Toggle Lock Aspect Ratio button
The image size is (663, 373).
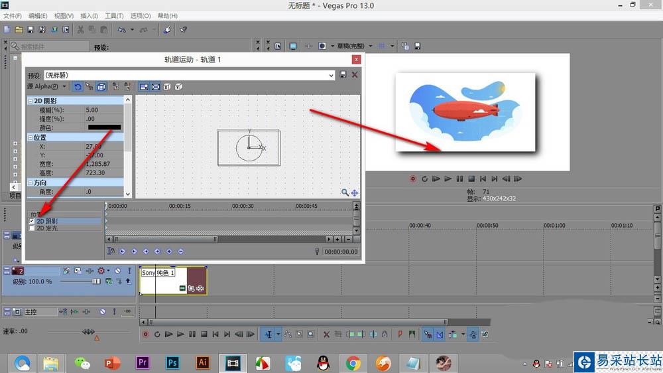pyautogui.click(x=144, y=87)
